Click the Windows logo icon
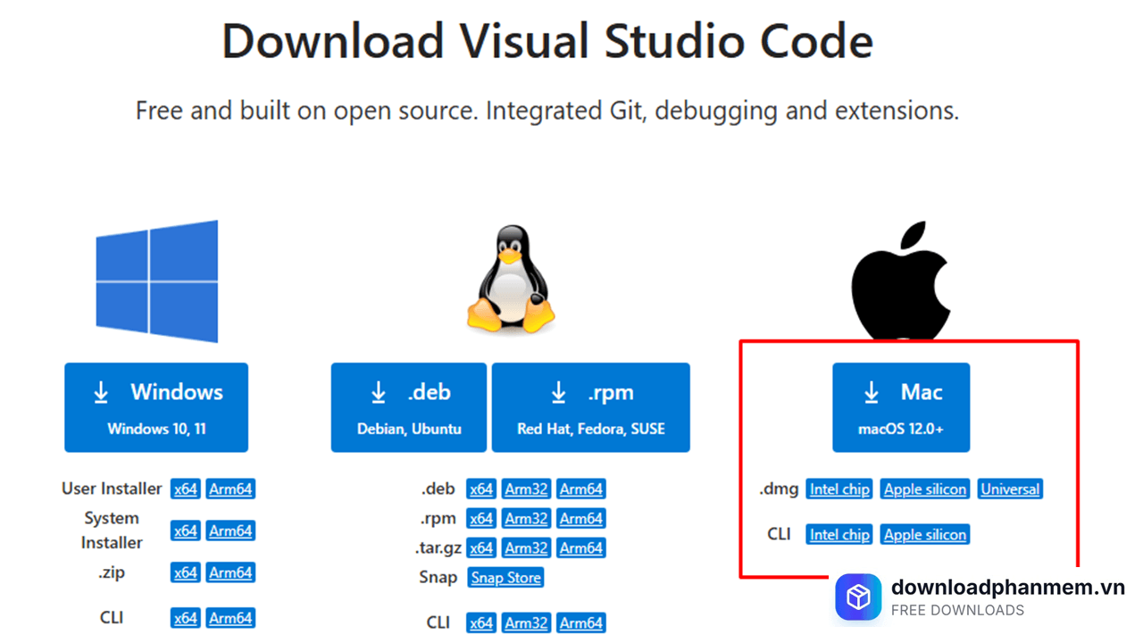The image size is (1143, 643). coord(157,281)
